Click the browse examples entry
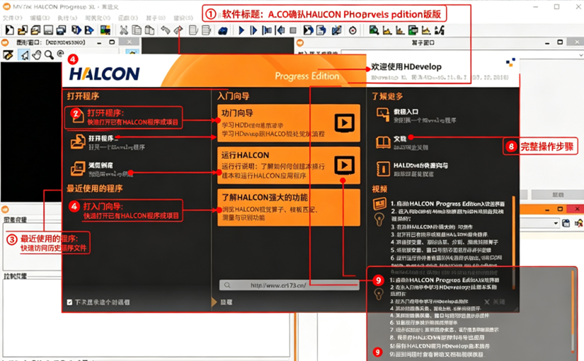 [x=103, y=169]
